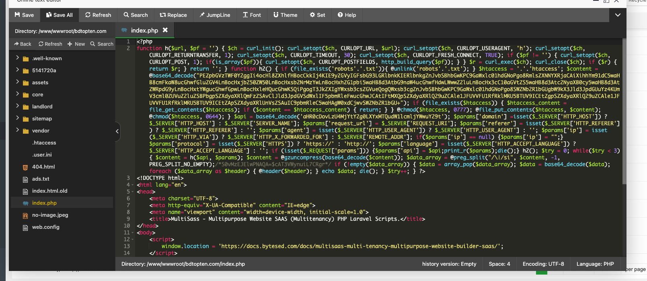647x281 pixels.
Task: Click Back in file panel
Action: pyautogui.click(x=23, y=44)
